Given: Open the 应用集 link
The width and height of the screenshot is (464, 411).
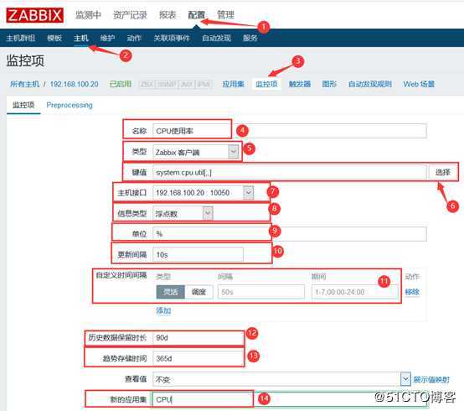Looking at the screenshot, I should pos(233,84).
